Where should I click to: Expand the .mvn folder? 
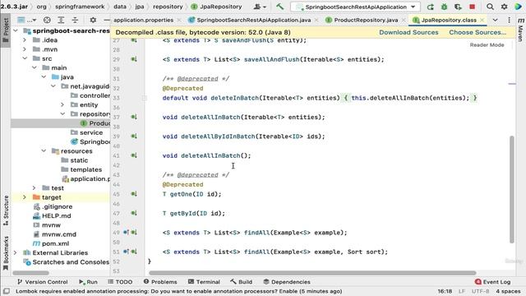tap(25, 49)
